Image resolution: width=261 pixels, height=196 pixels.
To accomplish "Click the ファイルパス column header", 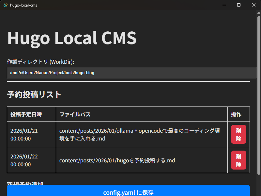I will click(75, 114).
